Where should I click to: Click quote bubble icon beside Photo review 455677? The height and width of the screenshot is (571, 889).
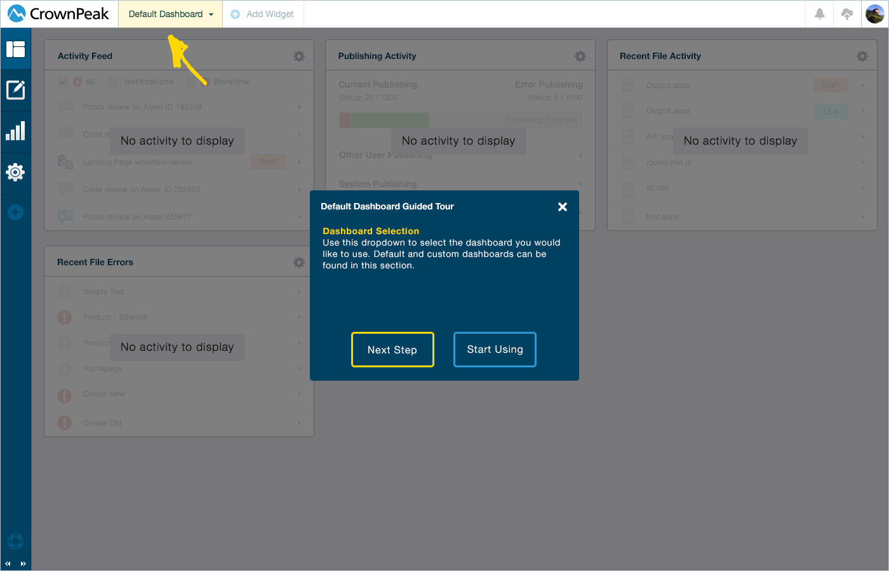click(65, 216)
